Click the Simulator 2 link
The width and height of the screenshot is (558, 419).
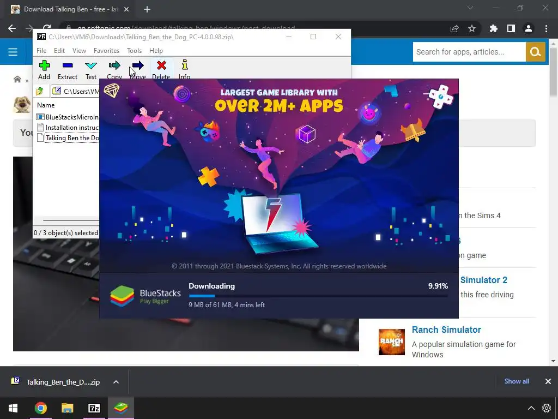click(484, 280)
